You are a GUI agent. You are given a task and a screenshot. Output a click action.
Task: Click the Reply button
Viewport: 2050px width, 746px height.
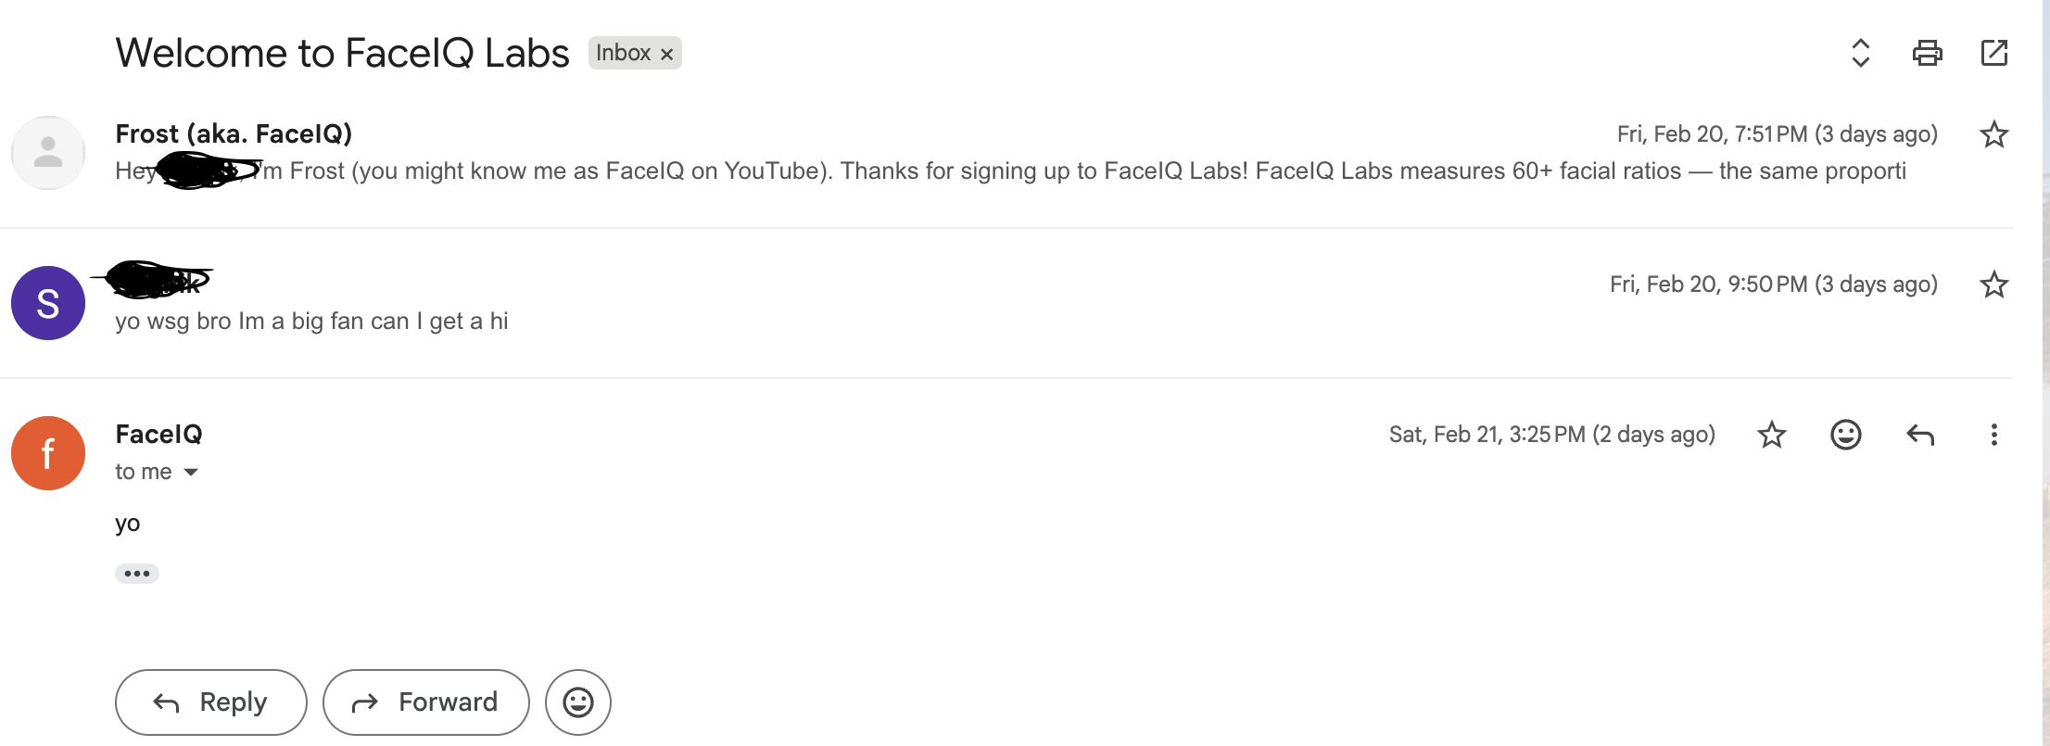point(210,702)
